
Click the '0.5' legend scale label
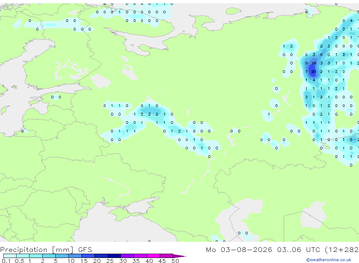pos(19,261)
